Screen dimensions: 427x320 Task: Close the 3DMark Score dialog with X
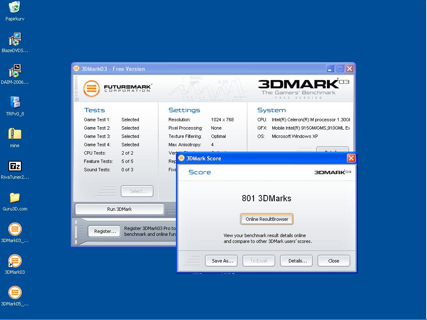click(351, 158)
